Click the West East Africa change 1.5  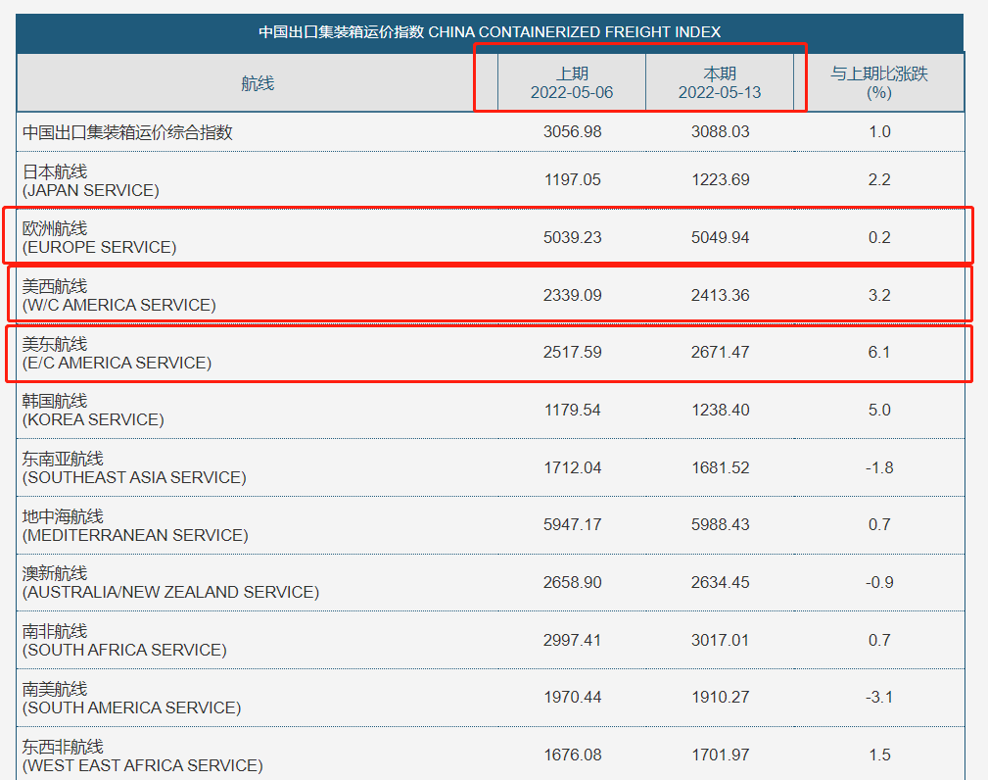pos(879,755)
